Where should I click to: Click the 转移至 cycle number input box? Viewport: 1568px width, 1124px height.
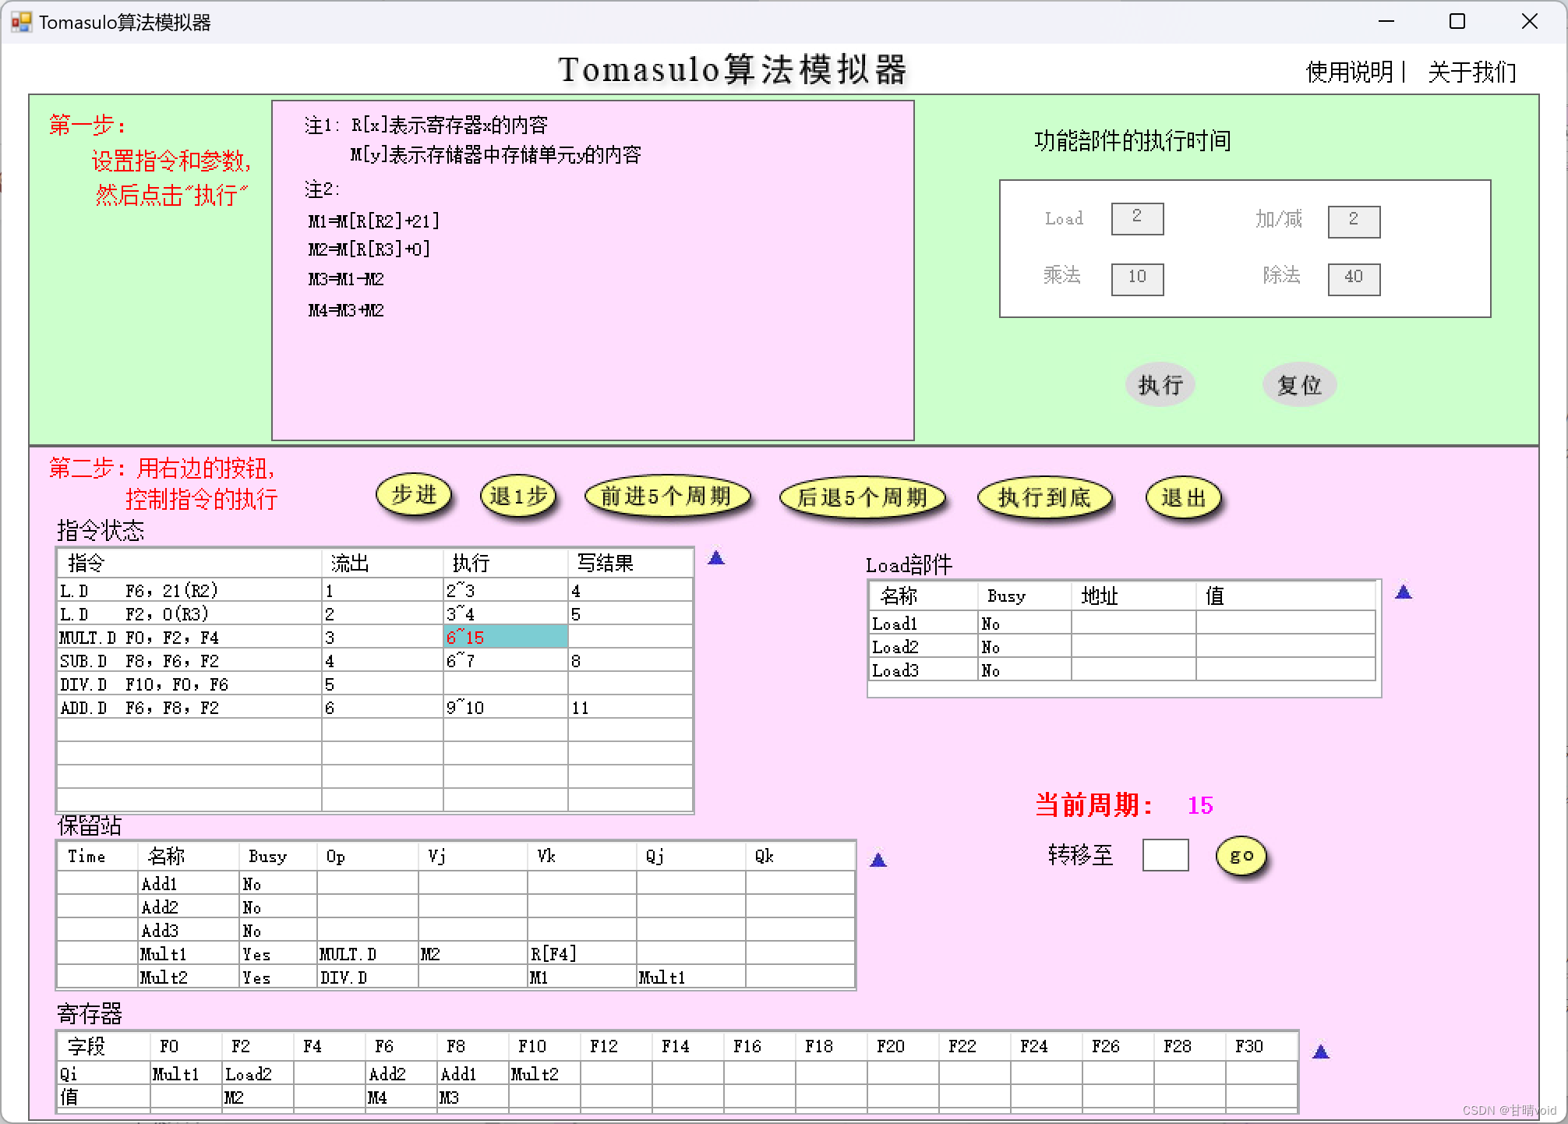(1165, 855)
